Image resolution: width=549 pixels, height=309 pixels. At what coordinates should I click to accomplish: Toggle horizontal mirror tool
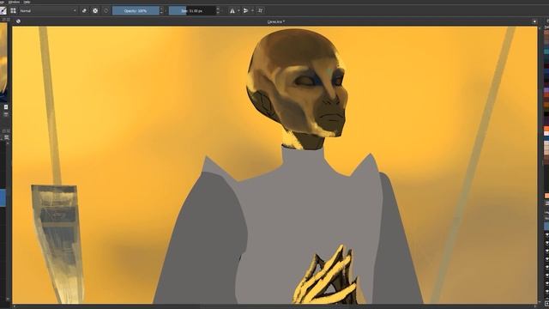[x=232, y=11]
